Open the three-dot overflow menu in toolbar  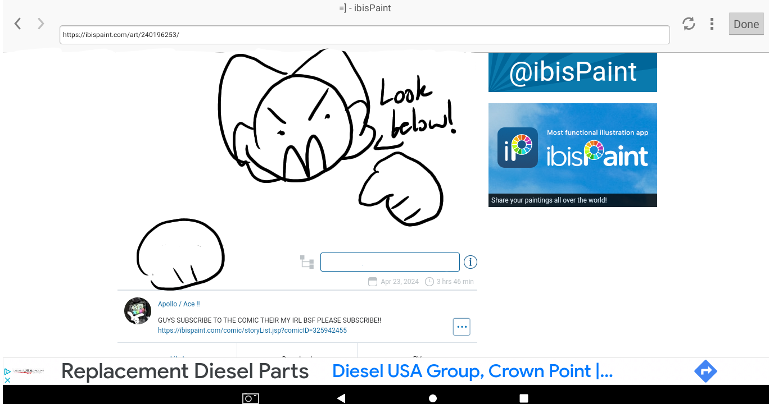coord(712,24)
